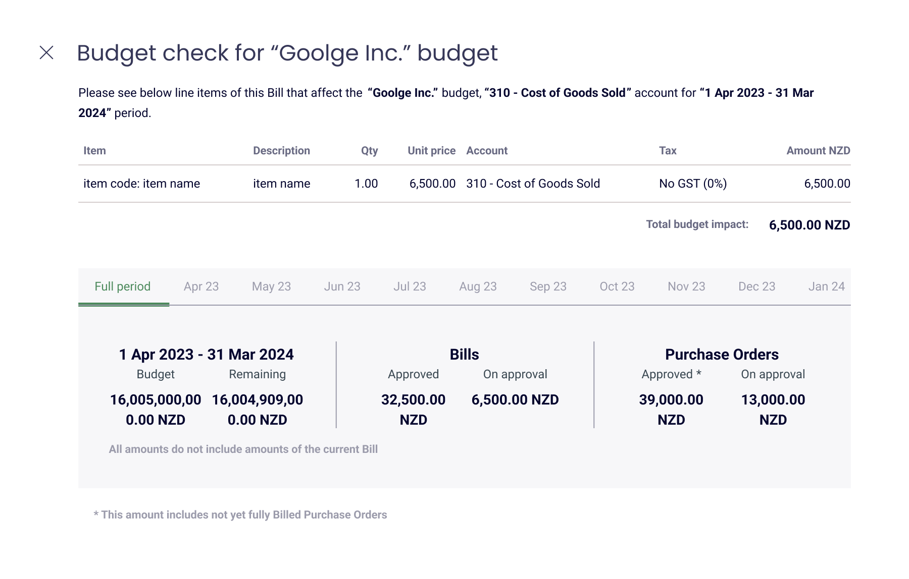This screenshot has width=909, height=579.
Task: Click the 'item code: item name' cell
Action: pos(141,184)
